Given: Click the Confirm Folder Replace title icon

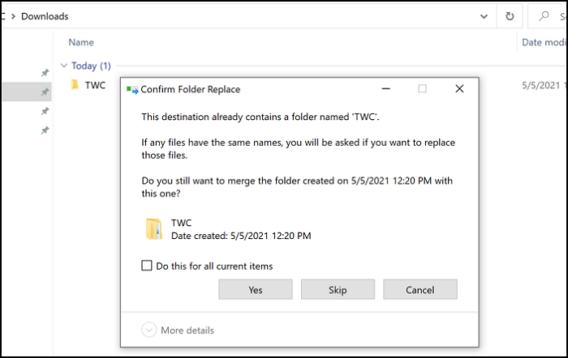Looking at the screenshot, I should (132, 89).
